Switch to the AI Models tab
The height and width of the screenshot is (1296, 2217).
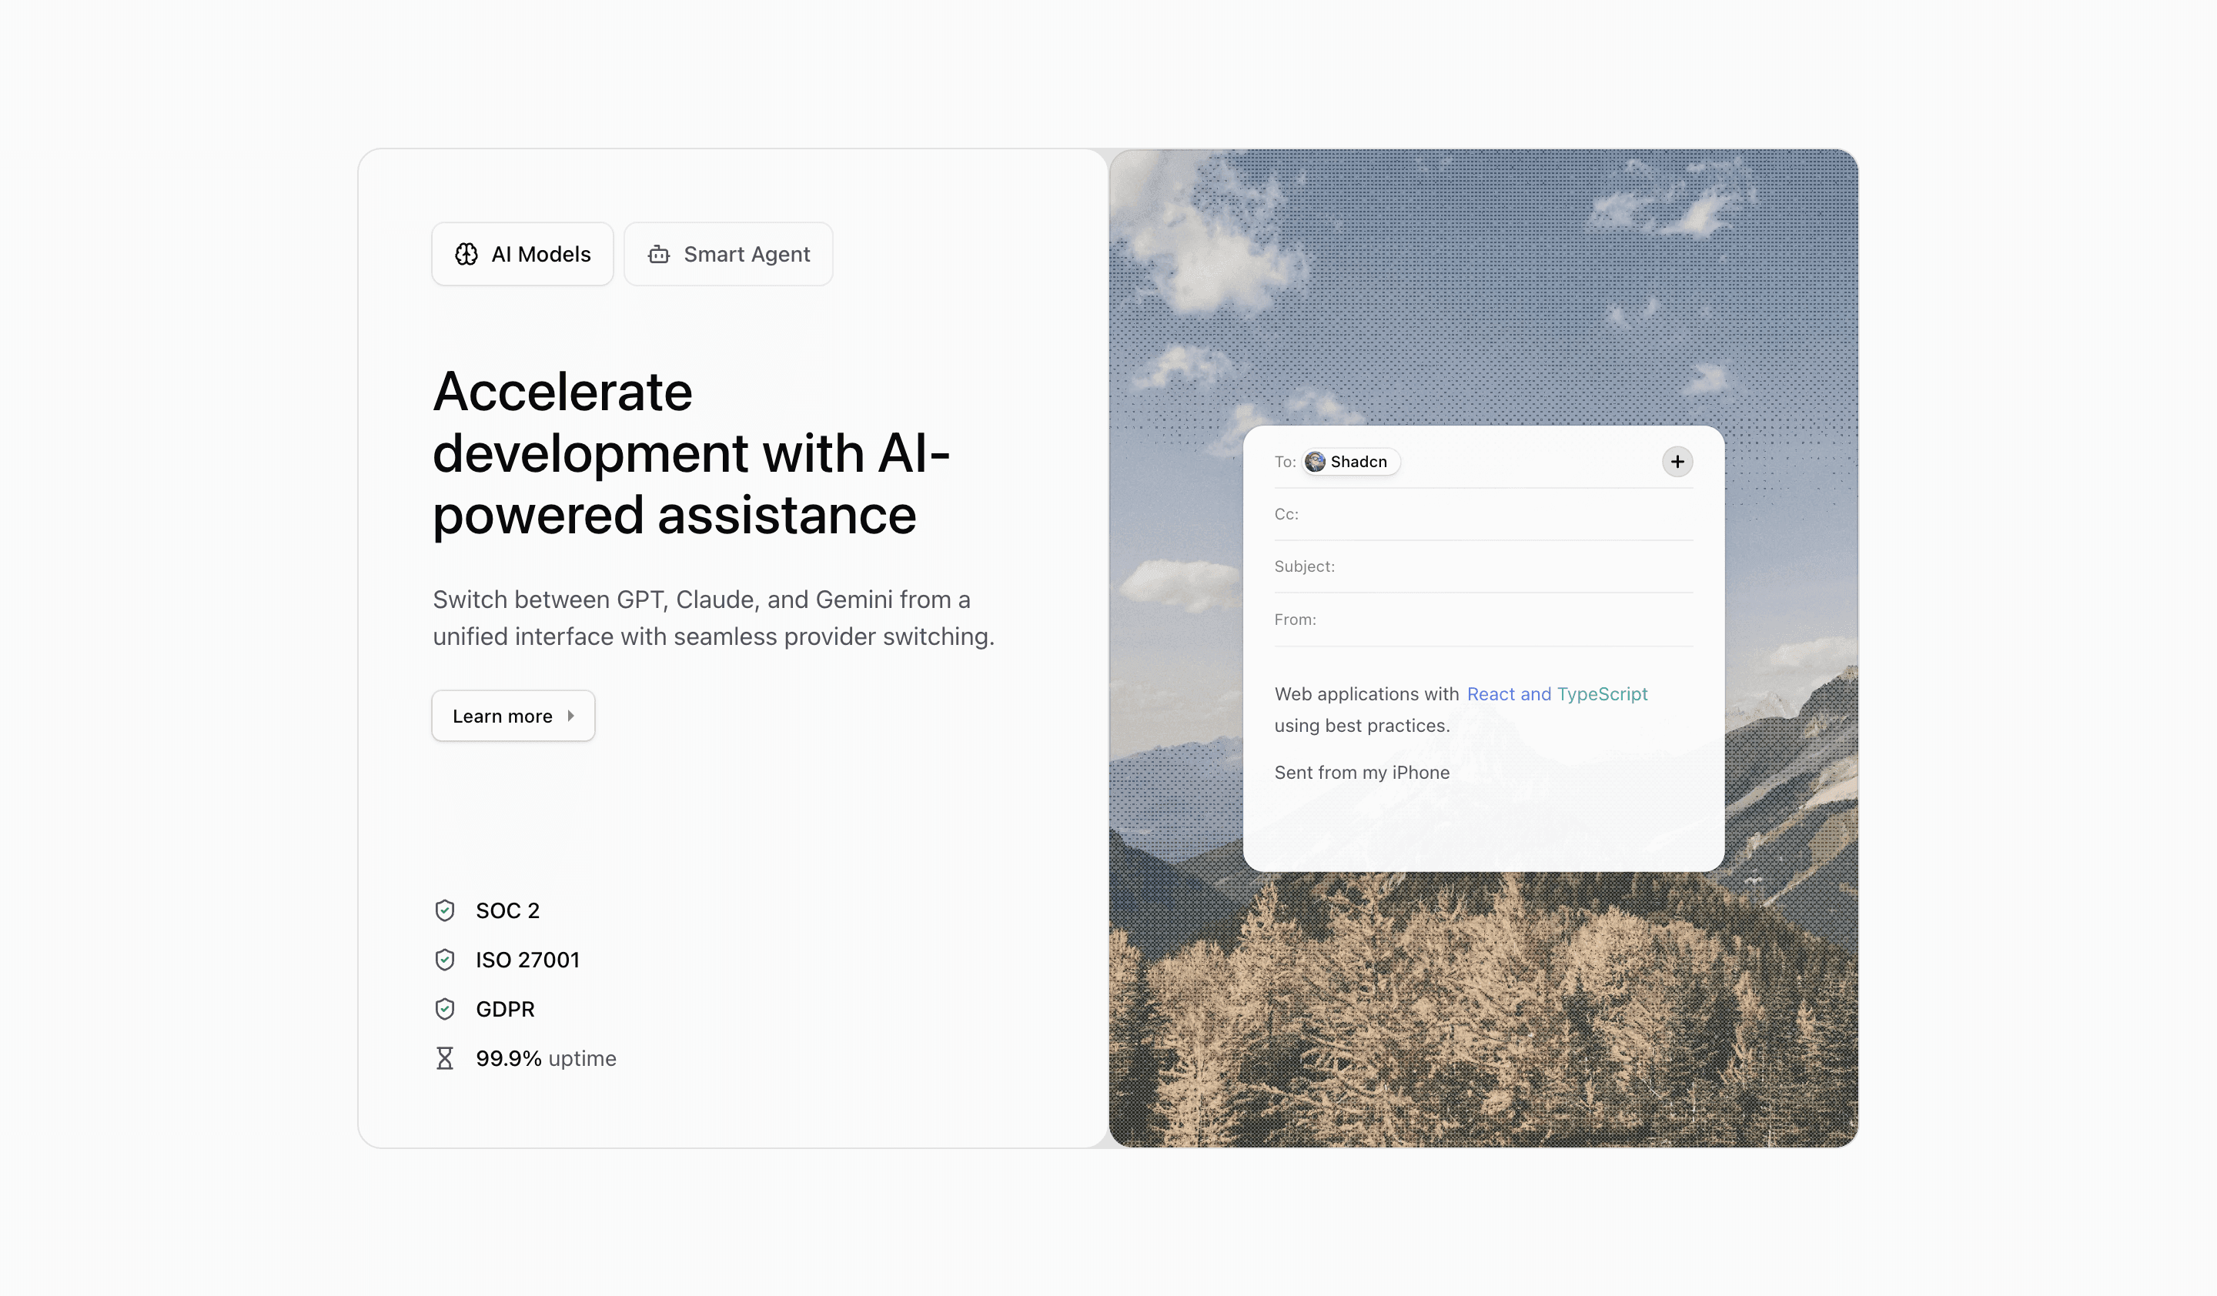point(522,254)
